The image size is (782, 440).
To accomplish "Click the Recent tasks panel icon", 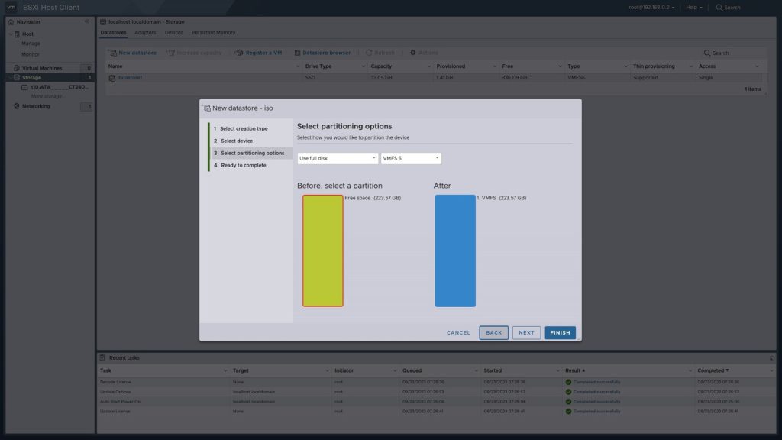I will [x=102, y=357].
